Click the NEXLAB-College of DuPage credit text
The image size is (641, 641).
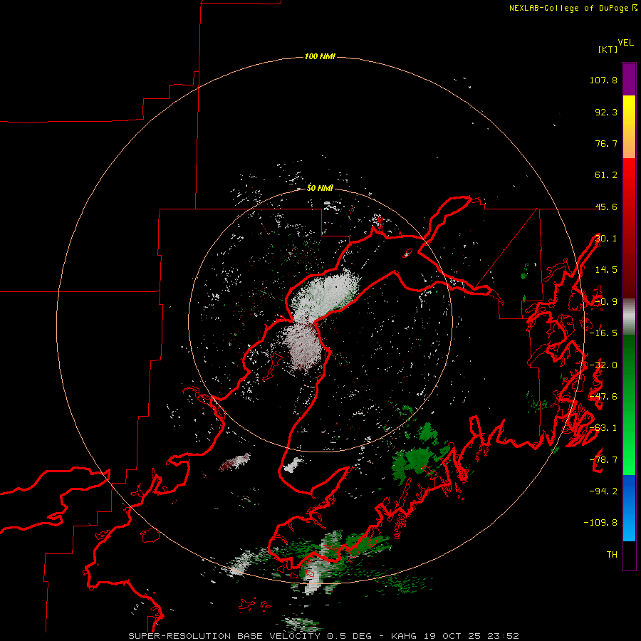pos(568,8)
